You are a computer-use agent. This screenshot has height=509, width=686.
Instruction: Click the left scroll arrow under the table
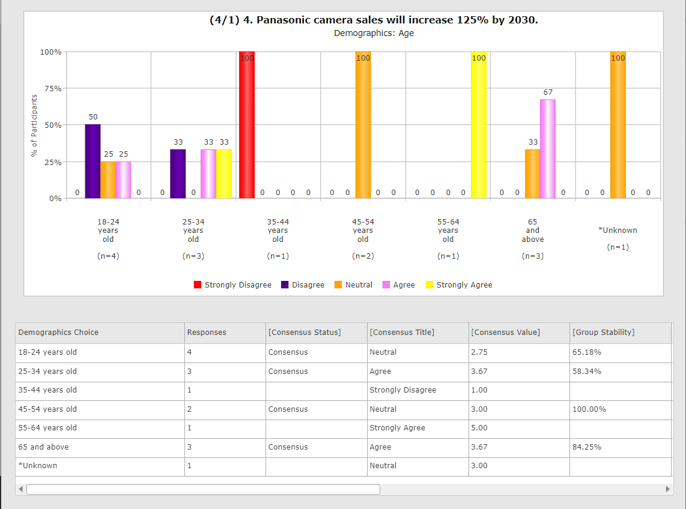click(22, 489)
